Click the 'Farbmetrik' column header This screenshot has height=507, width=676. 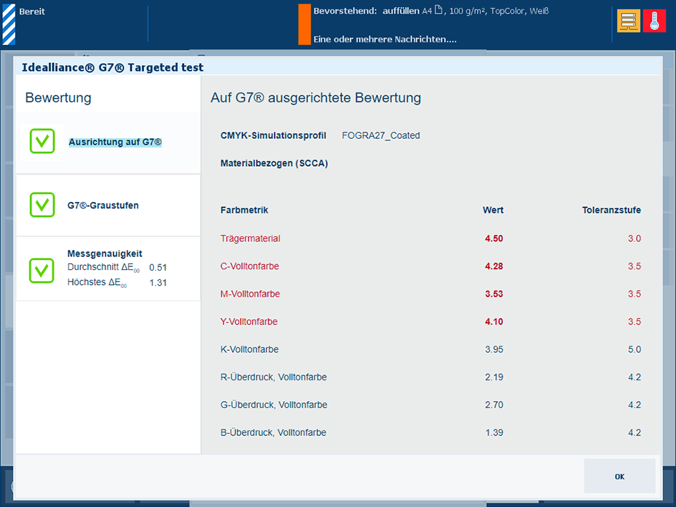coord(244,210)
